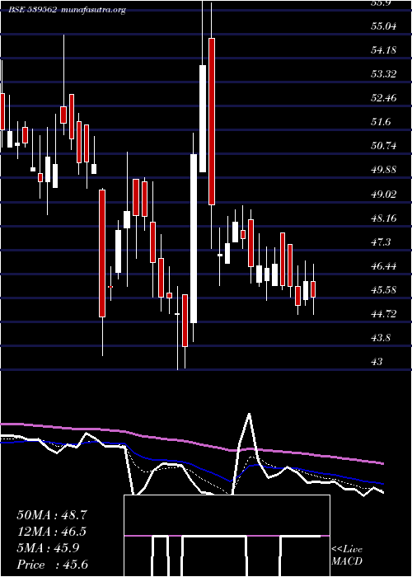Click the '<<Live MACD' label
The height and width of the screenshot is (577, 412).
pos(347,555)
